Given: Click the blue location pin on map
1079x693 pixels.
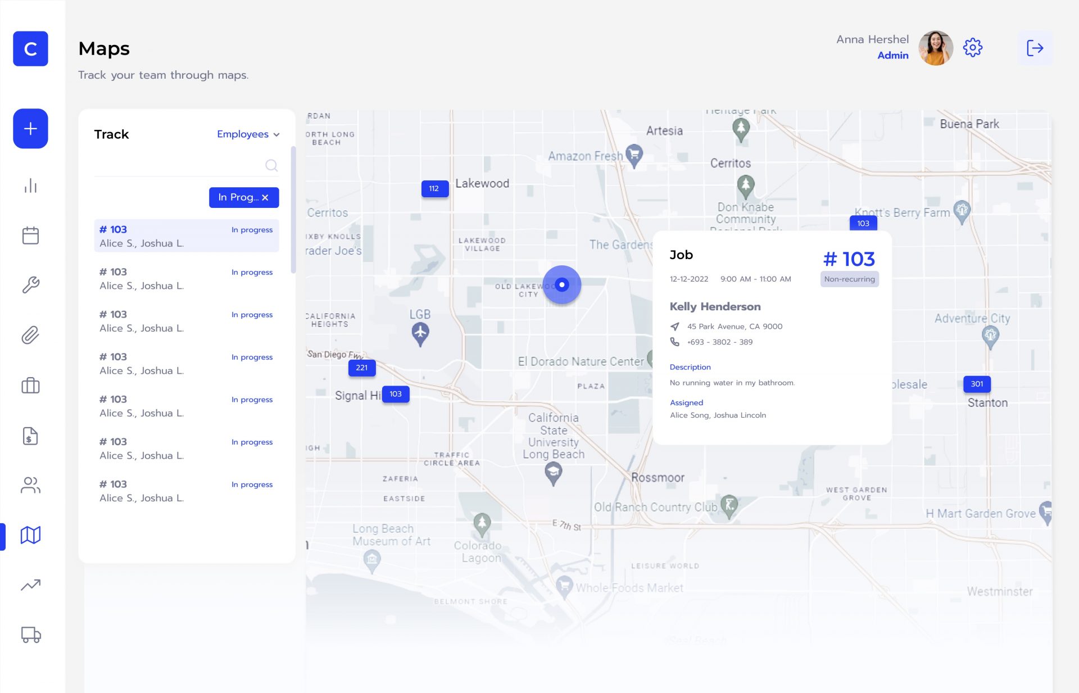Looking at the screenshot, I should click(x=561, y=284).
